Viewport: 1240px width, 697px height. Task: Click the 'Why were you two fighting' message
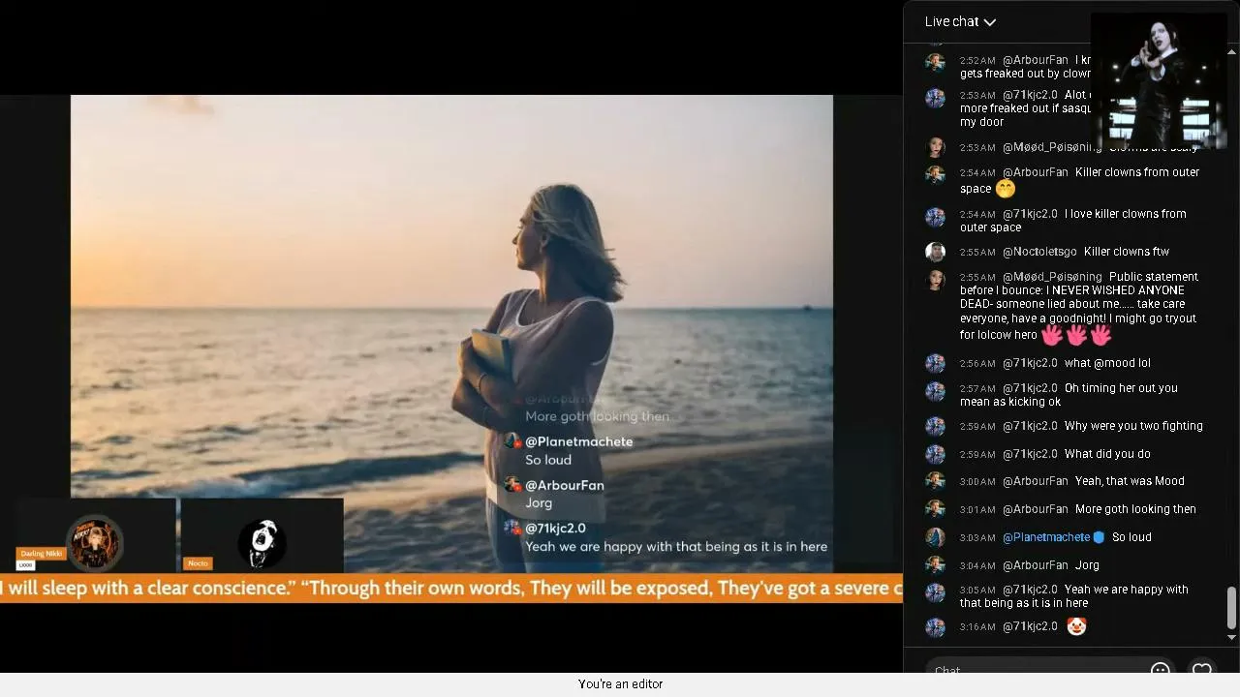click(x=1133, y=426)
